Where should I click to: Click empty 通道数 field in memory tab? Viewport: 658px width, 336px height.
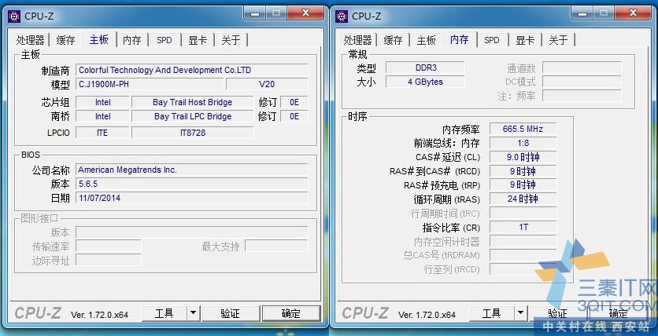pos(582,68)
